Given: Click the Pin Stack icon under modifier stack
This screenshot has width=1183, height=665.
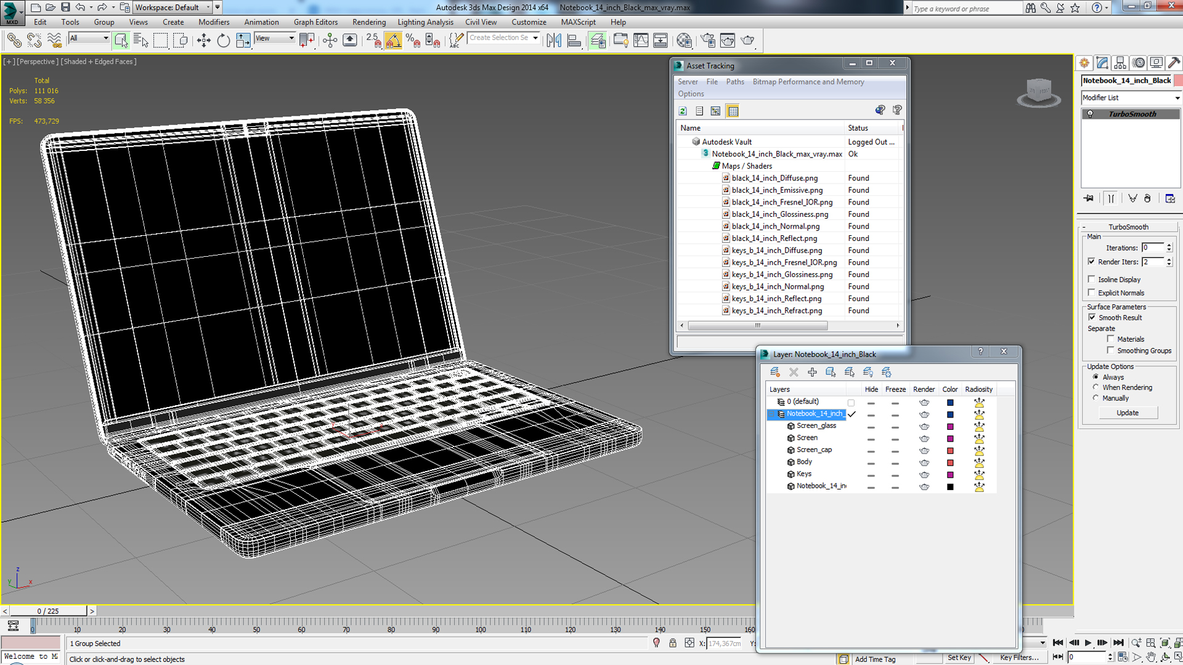Looking at the screenshot, I should pos(1089,198).
